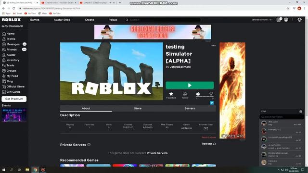Viewport: 308px width, 173px height.
Task: Switch to the Store tab
Action: click(x=138, y=108)
